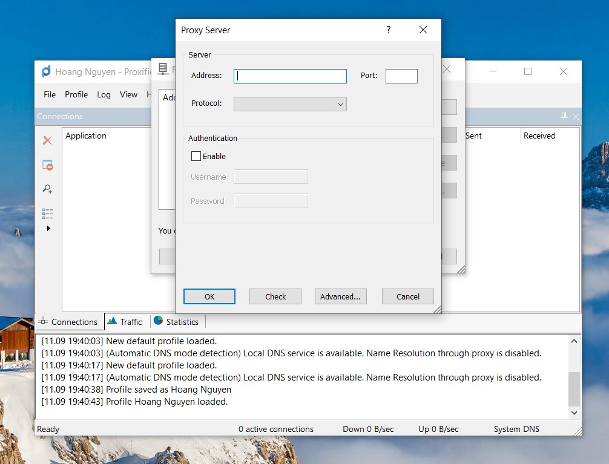Enable the Authentication checkbox

(x=196, y=156)
